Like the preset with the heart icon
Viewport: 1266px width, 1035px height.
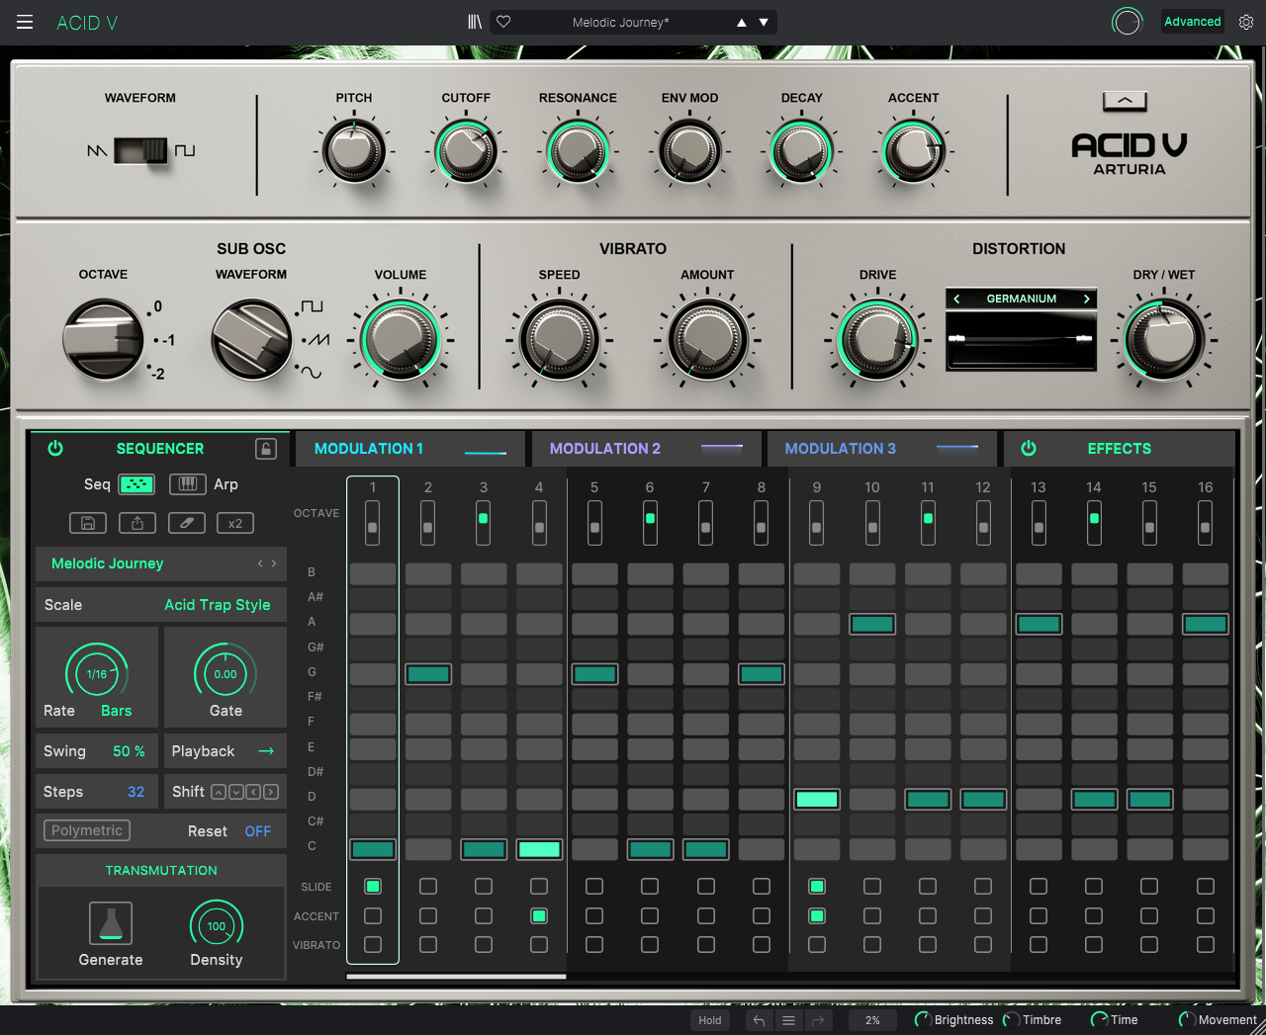[503, 22]
